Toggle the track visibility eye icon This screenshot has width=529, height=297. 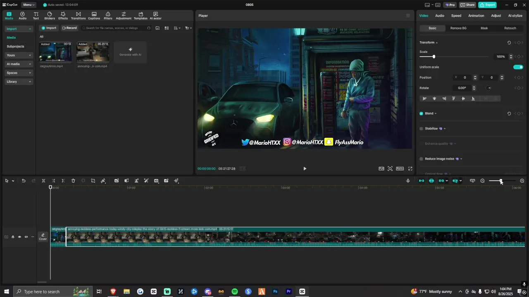(19, 237)
